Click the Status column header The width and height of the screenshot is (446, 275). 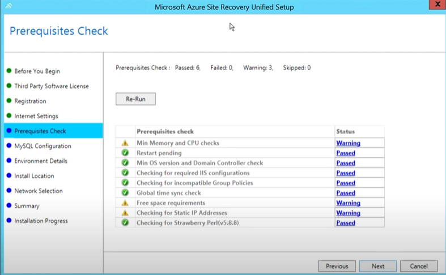pos(359,131)
